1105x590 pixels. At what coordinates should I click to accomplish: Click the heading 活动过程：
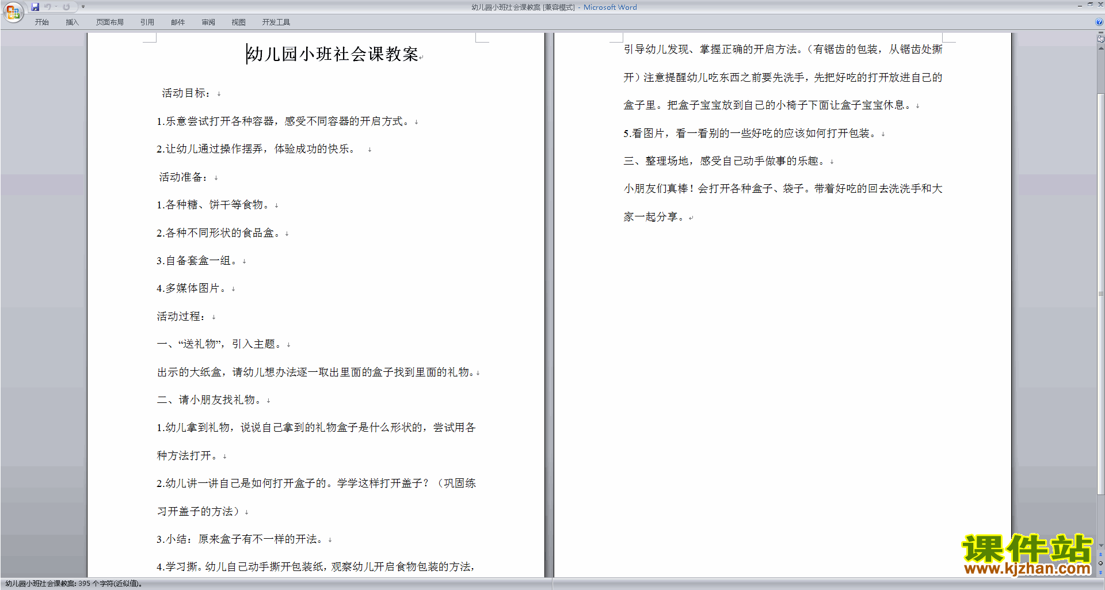tap(182, 317)
